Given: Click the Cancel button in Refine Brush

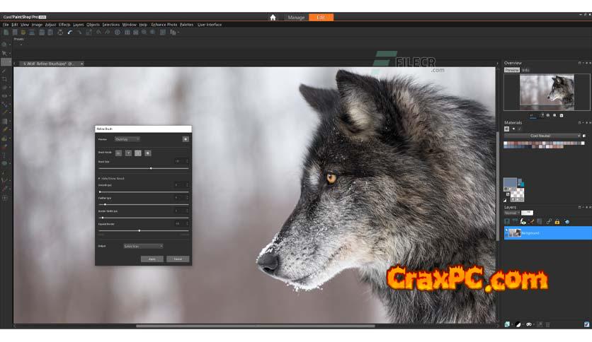Looking at the screenshot, I should click(x=178, y=259).
